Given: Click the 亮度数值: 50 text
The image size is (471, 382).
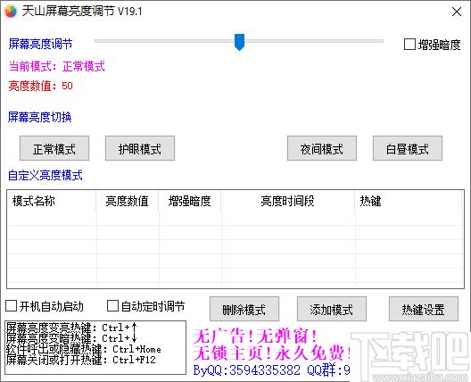Looking at the screenshot, I should (40, 86).
